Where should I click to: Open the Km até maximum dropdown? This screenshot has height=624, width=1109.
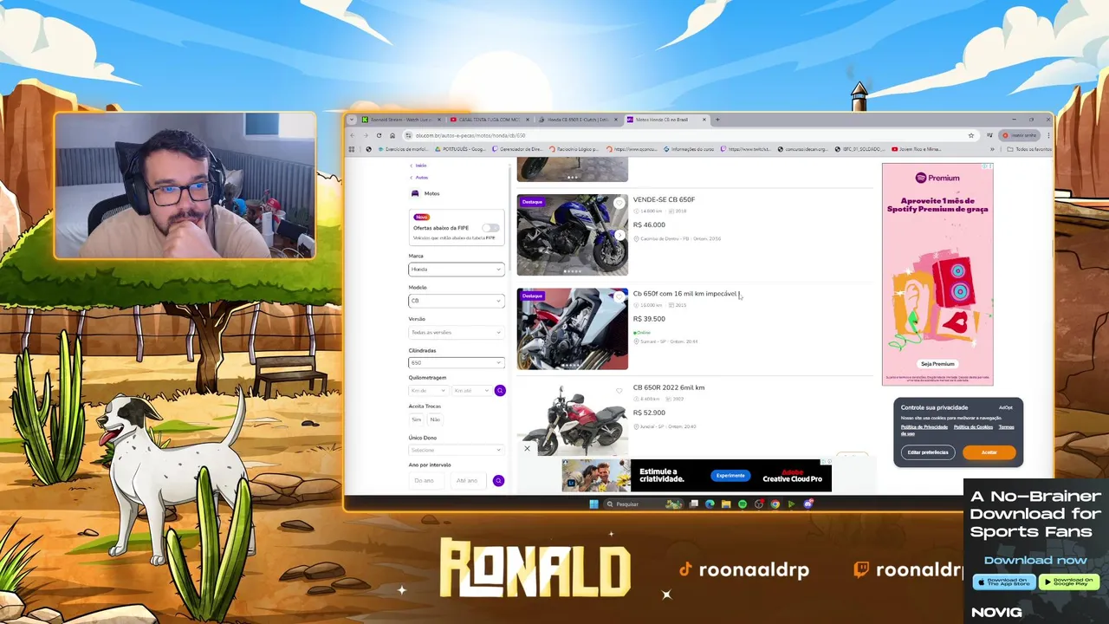click(x=471, y=391)
